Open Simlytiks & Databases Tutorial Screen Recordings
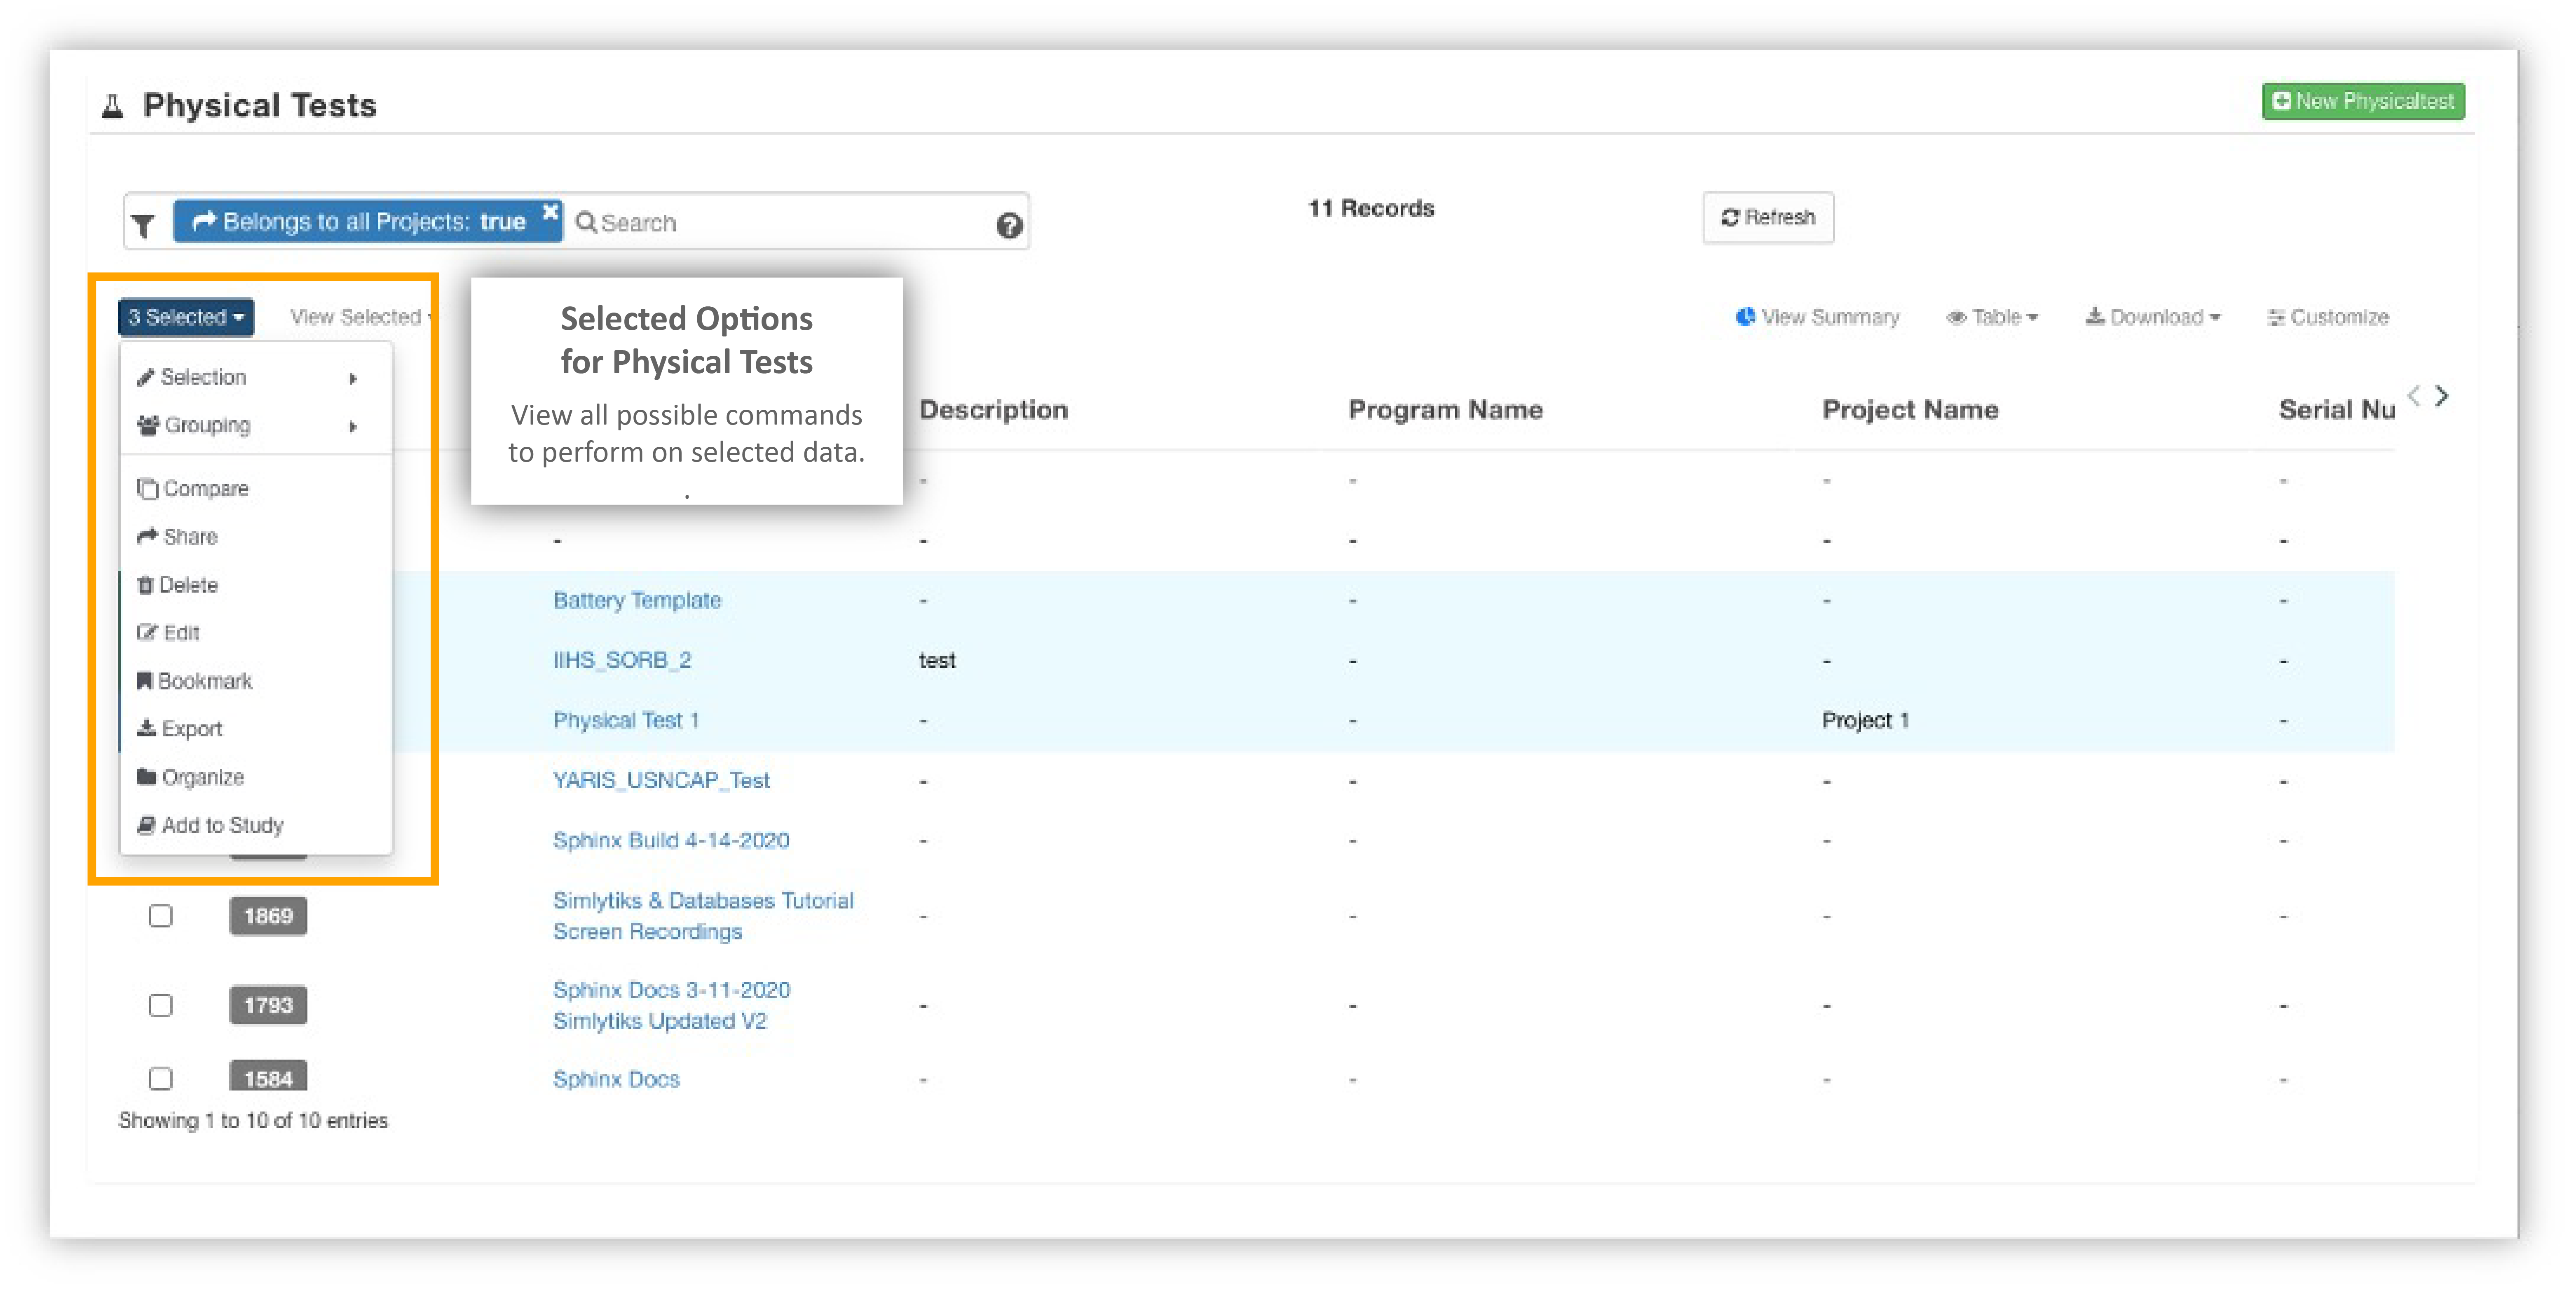 tap(703, 915)
